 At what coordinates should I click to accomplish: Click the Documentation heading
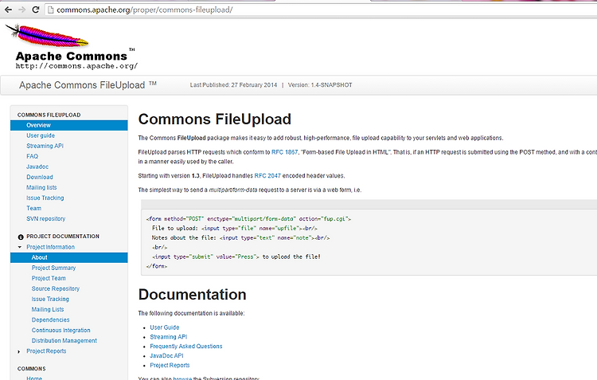[x=193, y=295]
